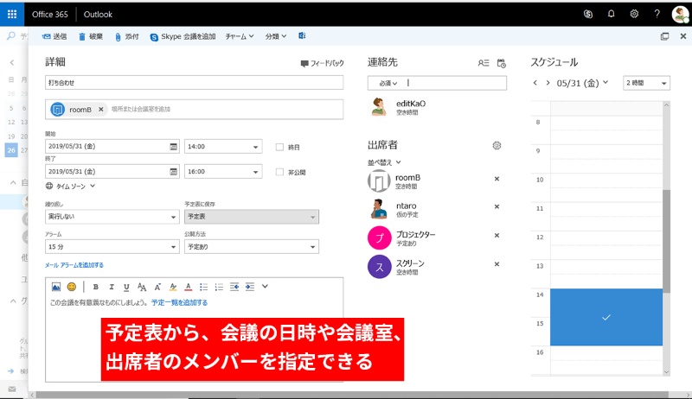Image resolution: width=692 pixels, height=399 pixels.
Task: Open alarm dropdown 15 分
Action: coord(112,247)
